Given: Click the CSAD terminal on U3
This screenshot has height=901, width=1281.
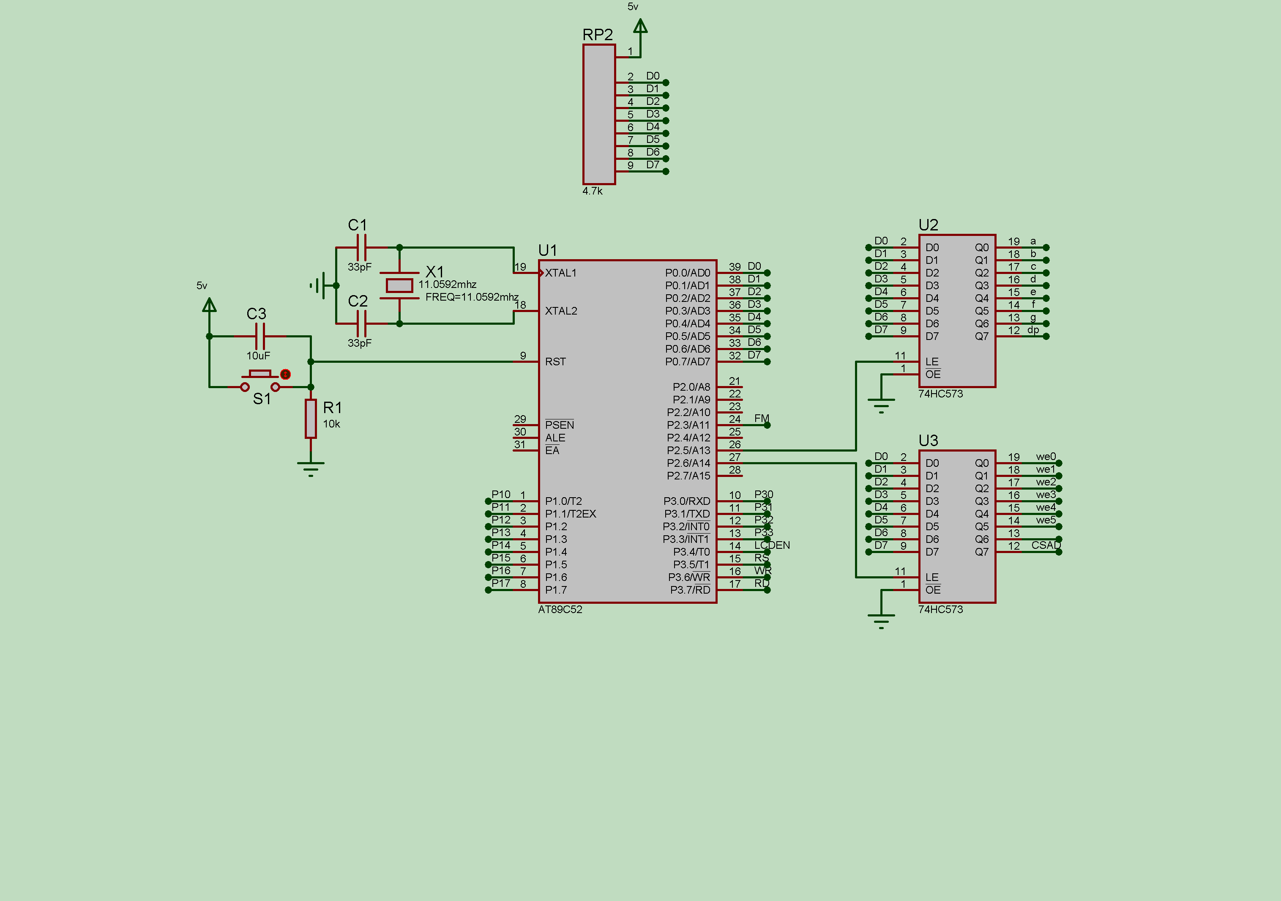Looking at the screenshot, I should tap(1059, 552).
